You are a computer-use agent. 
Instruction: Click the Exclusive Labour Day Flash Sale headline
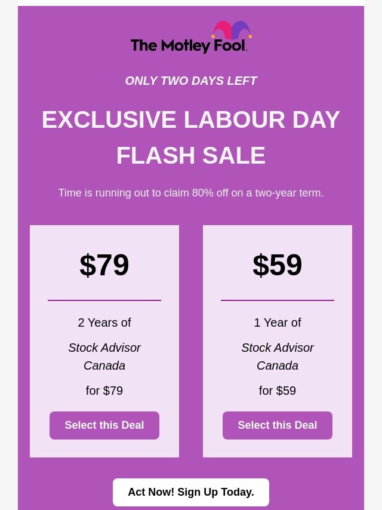pyautogui.click(x=191, y=137)
